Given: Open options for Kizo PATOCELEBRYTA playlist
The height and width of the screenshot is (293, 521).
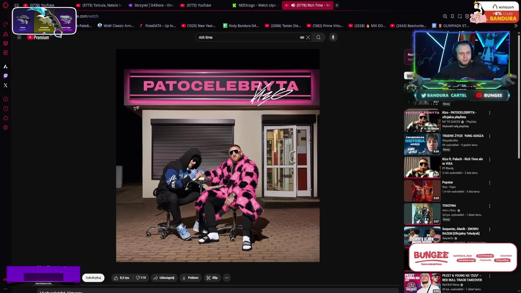Looking at the screenshot, I should click(x=490, y=113).
